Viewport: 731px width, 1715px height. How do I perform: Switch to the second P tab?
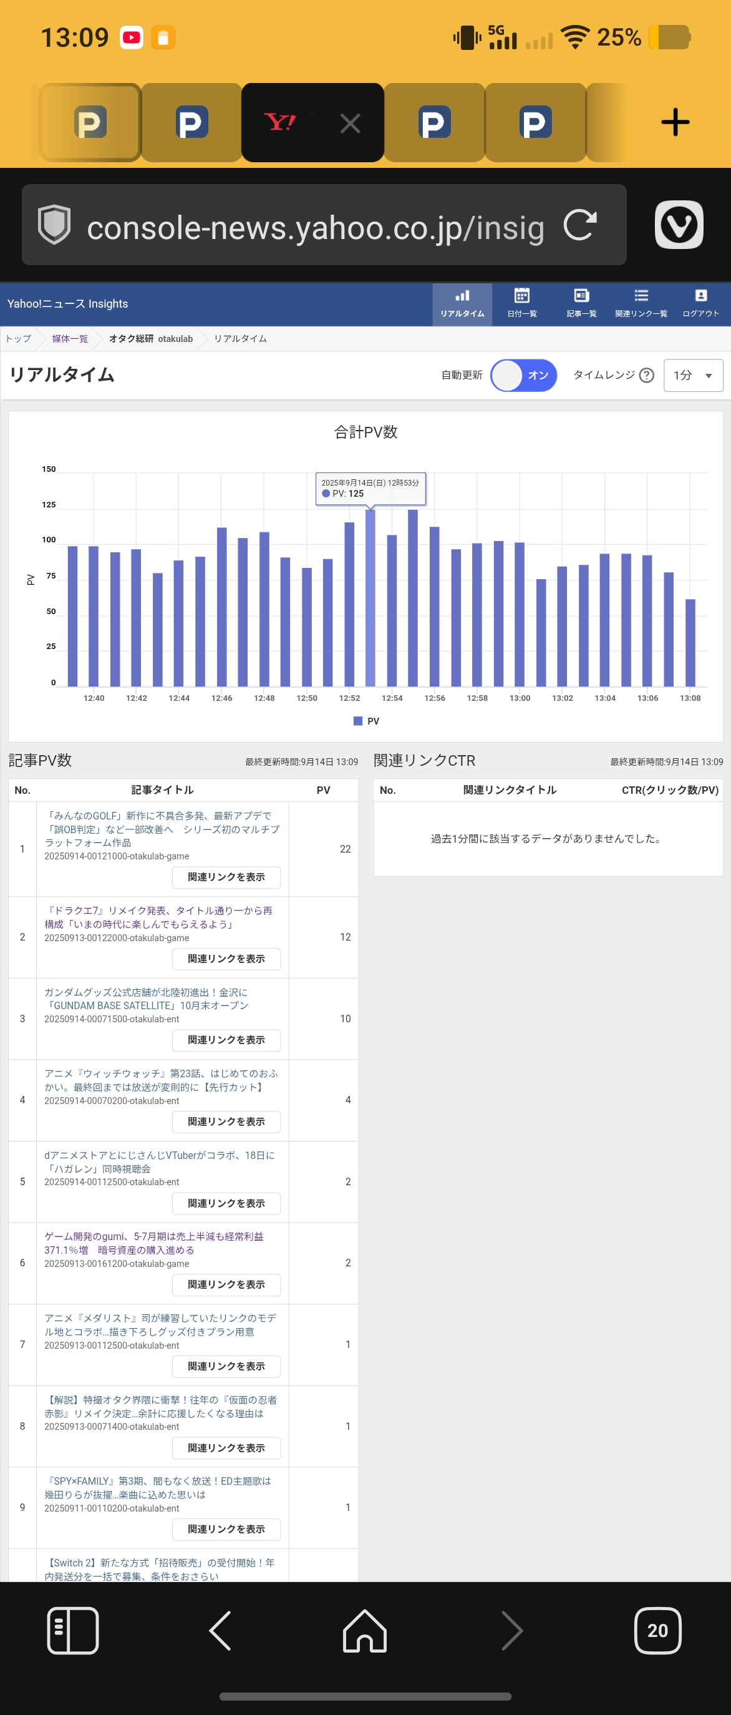(191, 122)
